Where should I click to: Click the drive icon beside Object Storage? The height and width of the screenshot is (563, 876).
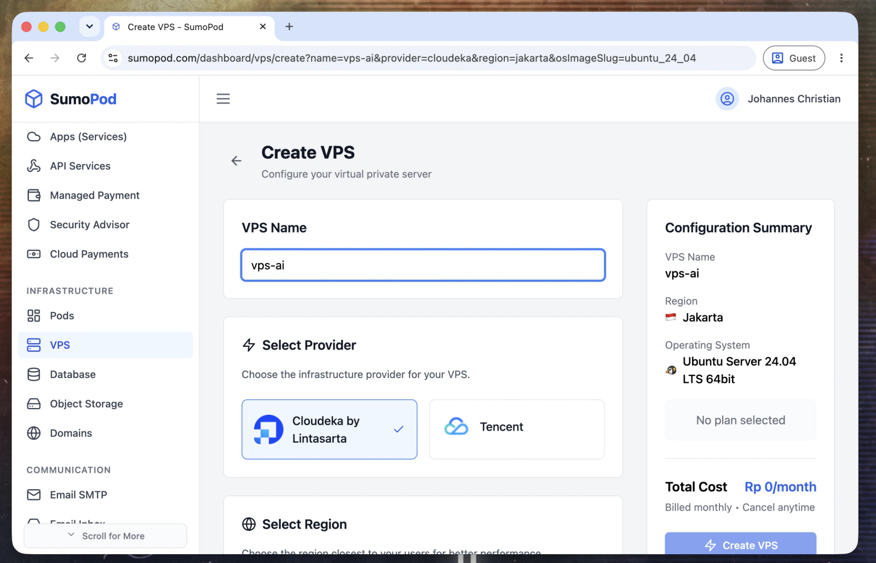(34, 404)
